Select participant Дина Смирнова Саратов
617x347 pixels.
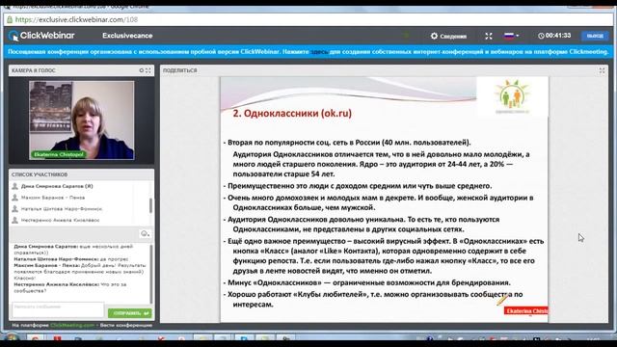click(x=57, y=186)
